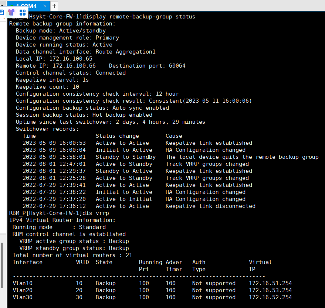Click the record at 2023-05-09 16:00:04
The width and height of the screenshot is (325, 308).
point(134,150)
